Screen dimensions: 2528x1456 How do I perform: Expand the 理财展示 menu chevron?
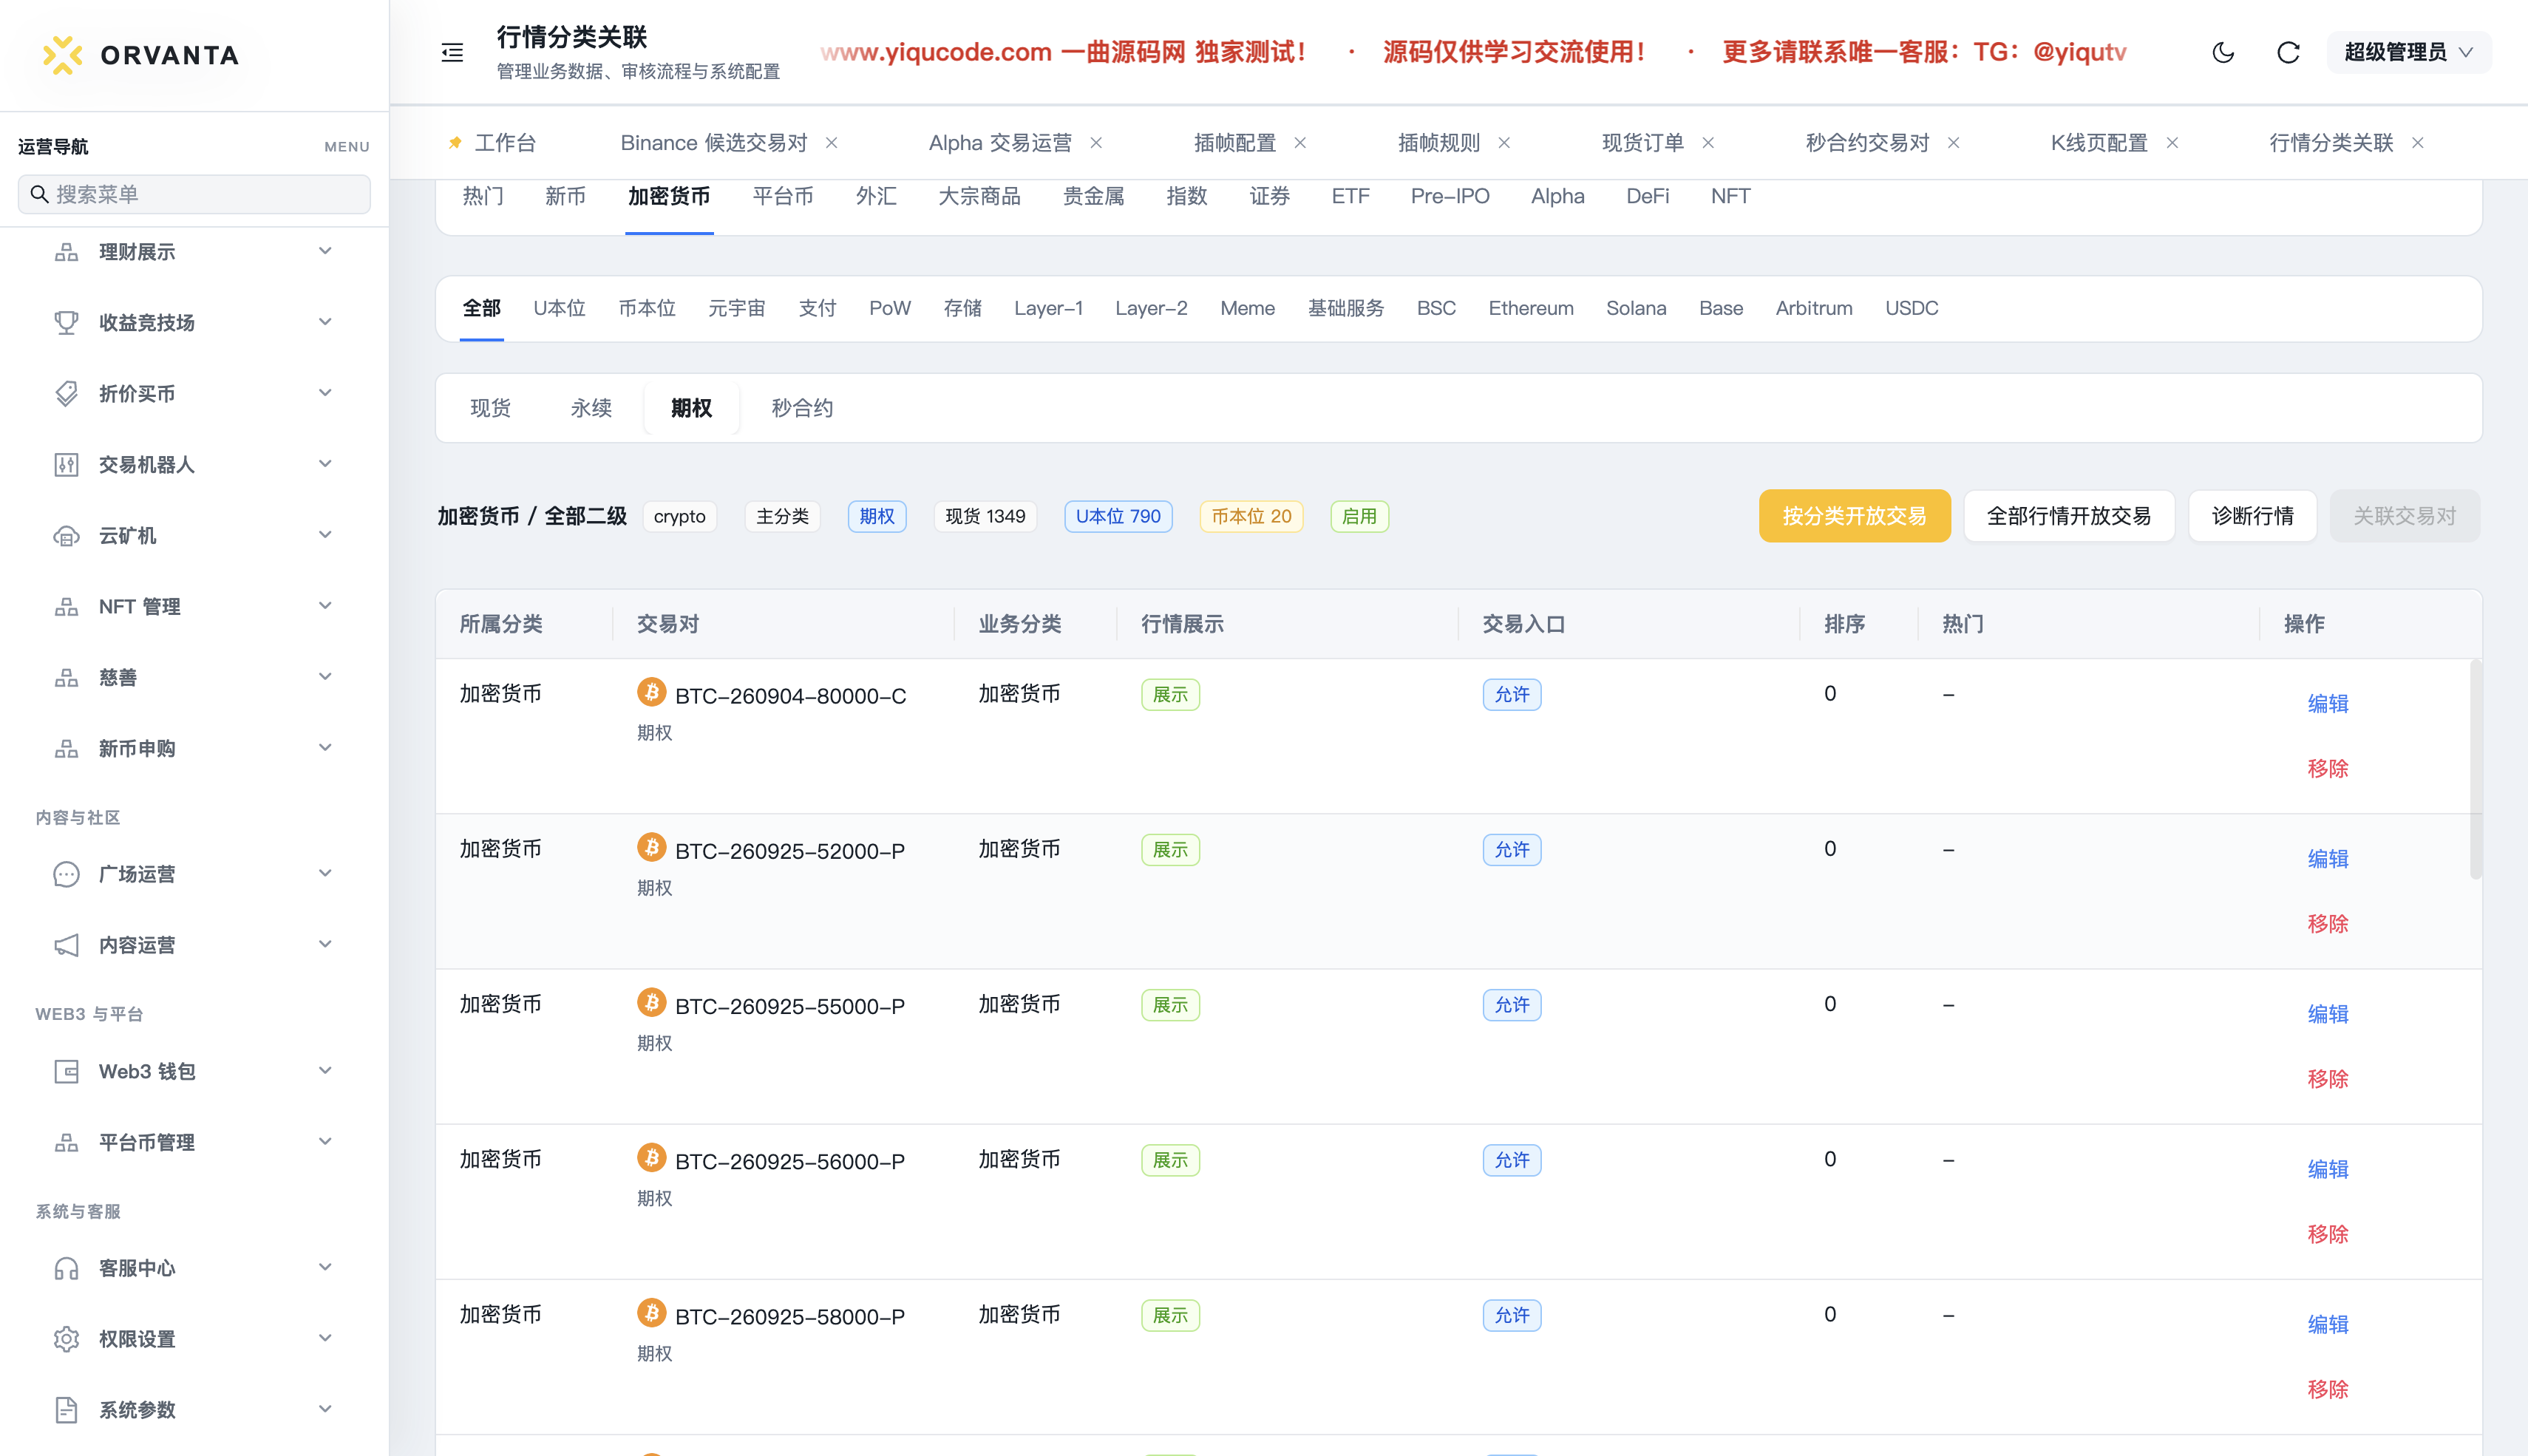coord(325,251)
